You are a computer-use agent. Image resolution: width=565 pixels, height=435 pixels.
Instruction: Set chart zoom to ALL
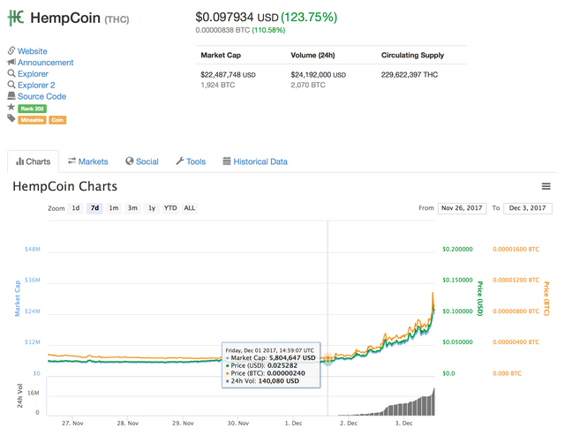click(190, 208)
